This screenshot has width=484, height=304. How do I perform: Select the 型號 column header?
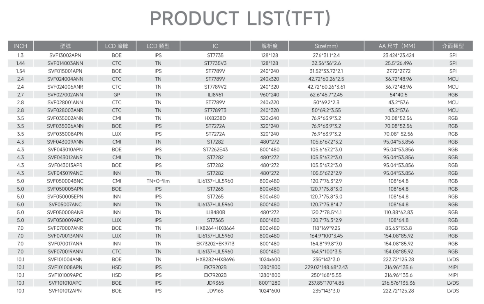pyautogui.click(x=65, y=46)
